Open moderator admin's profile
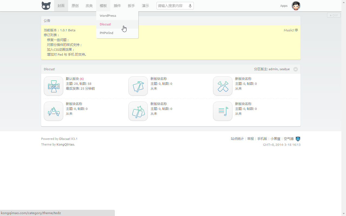 pyautogui.click(x=273, y=69)
